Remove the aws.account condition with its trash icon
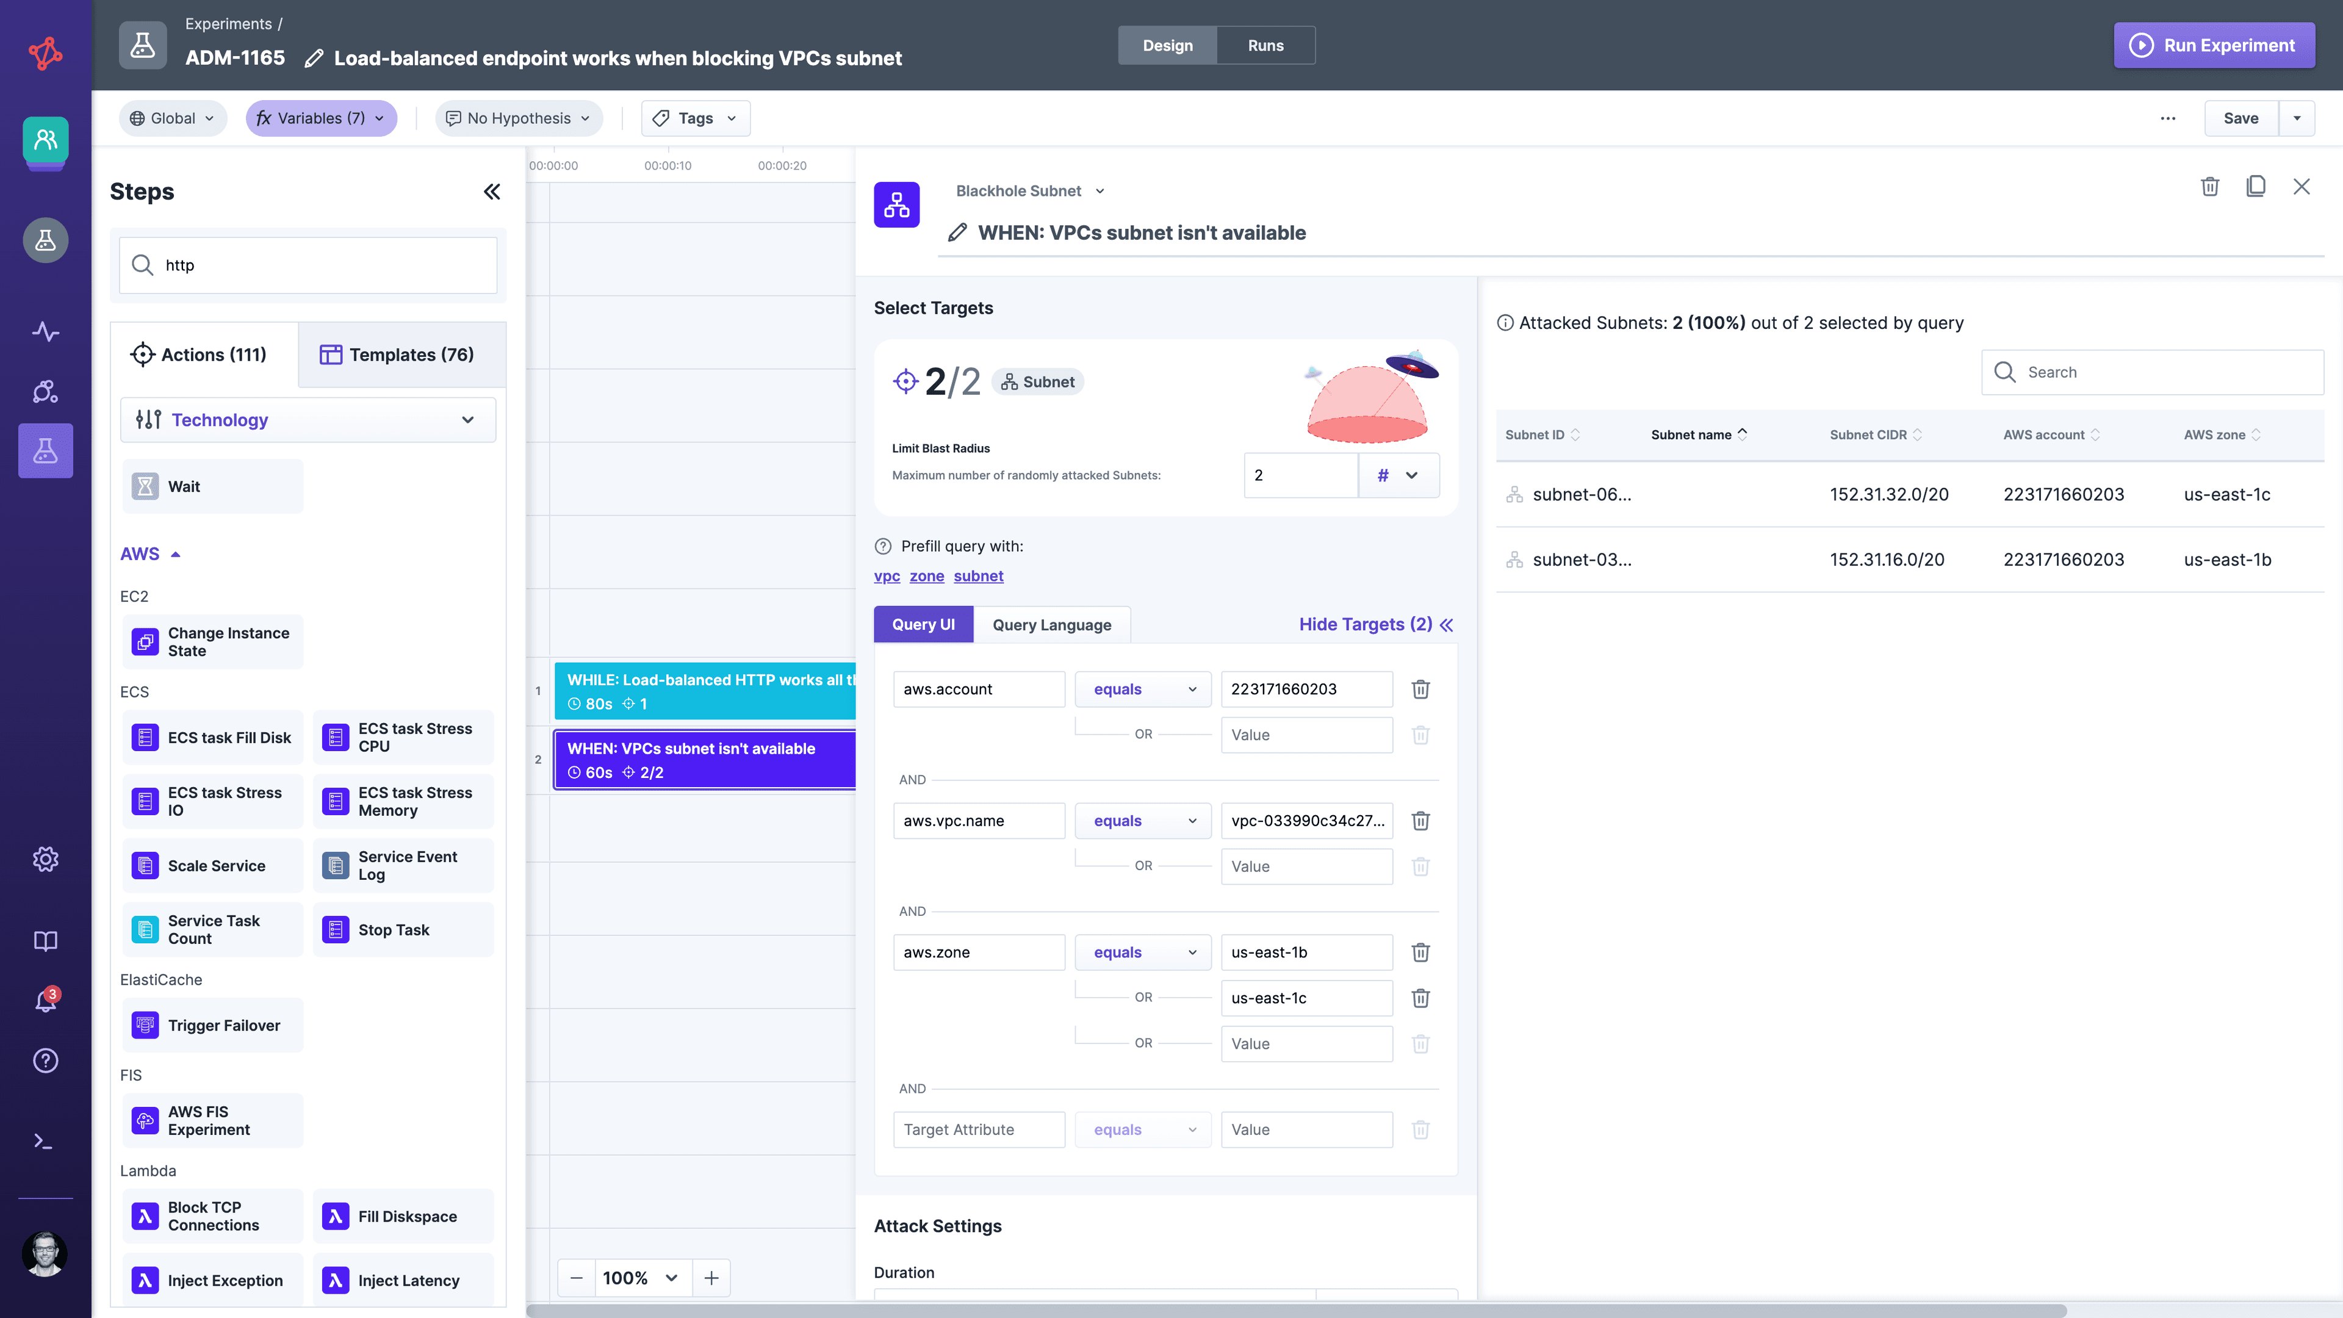This screenshot has height=1318, width=2343. point(1422,688)
